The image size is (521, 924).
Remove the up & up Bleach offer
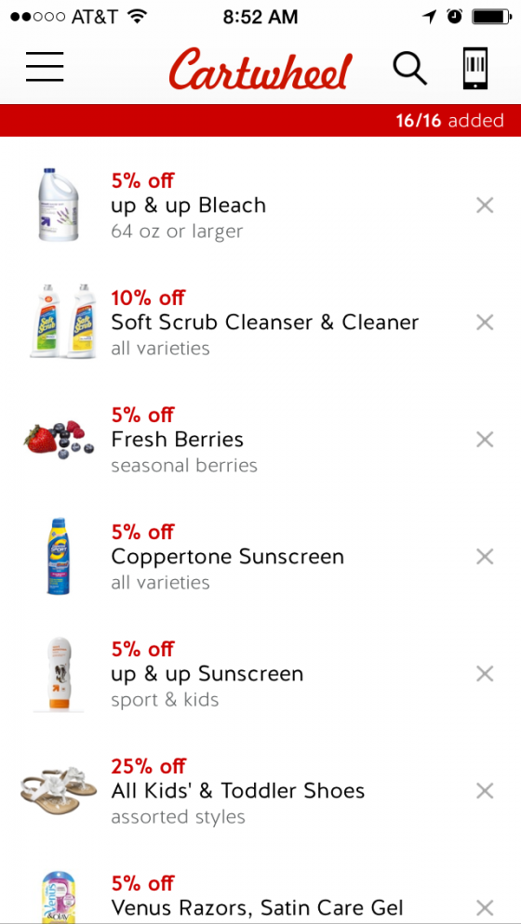485,205
